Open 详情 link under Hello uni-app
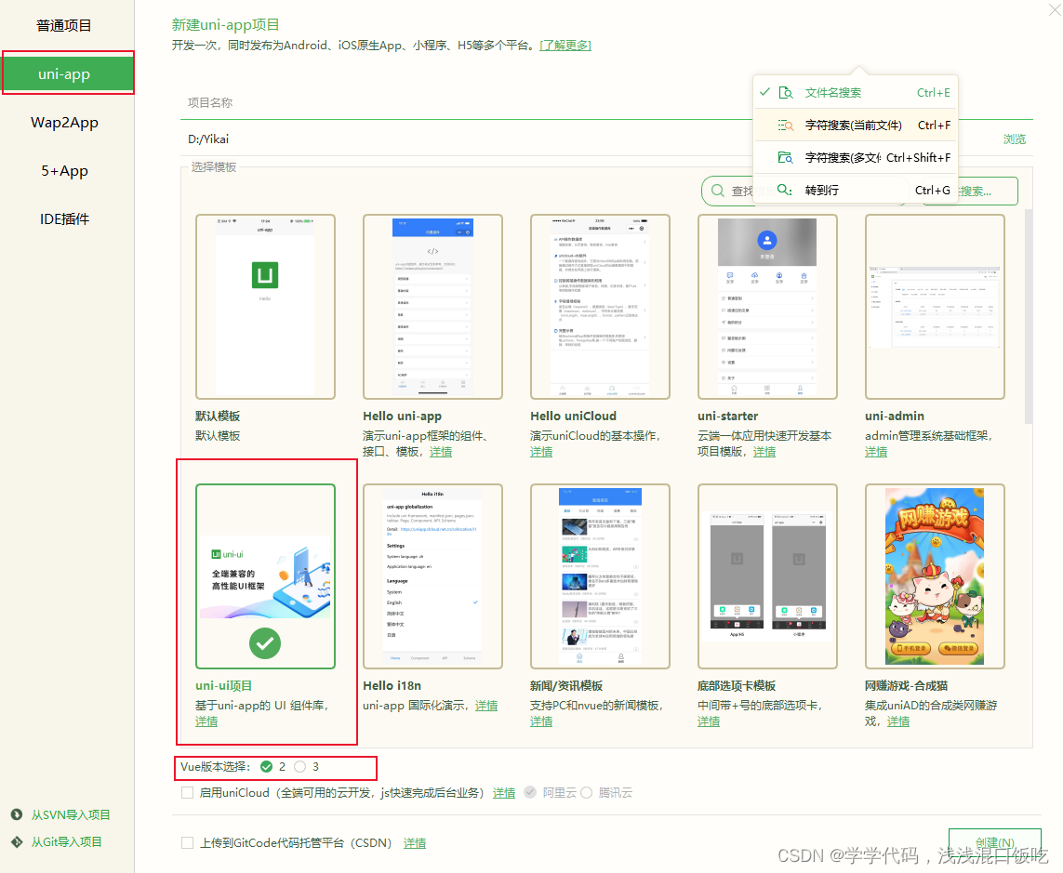 [x=441, y=452]
